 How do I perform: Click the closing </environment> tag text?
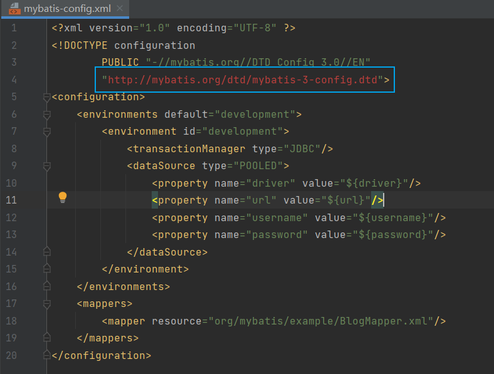[x=145, y=269]
